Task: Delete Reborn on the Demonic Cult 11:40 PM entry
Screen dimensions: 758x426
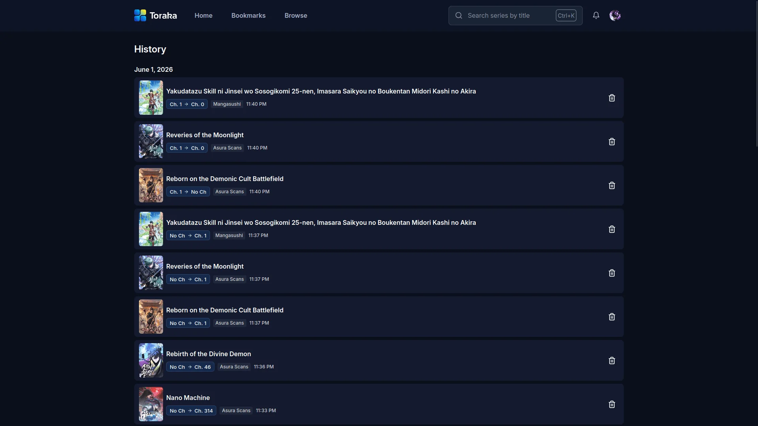Action: click(612, 185)
